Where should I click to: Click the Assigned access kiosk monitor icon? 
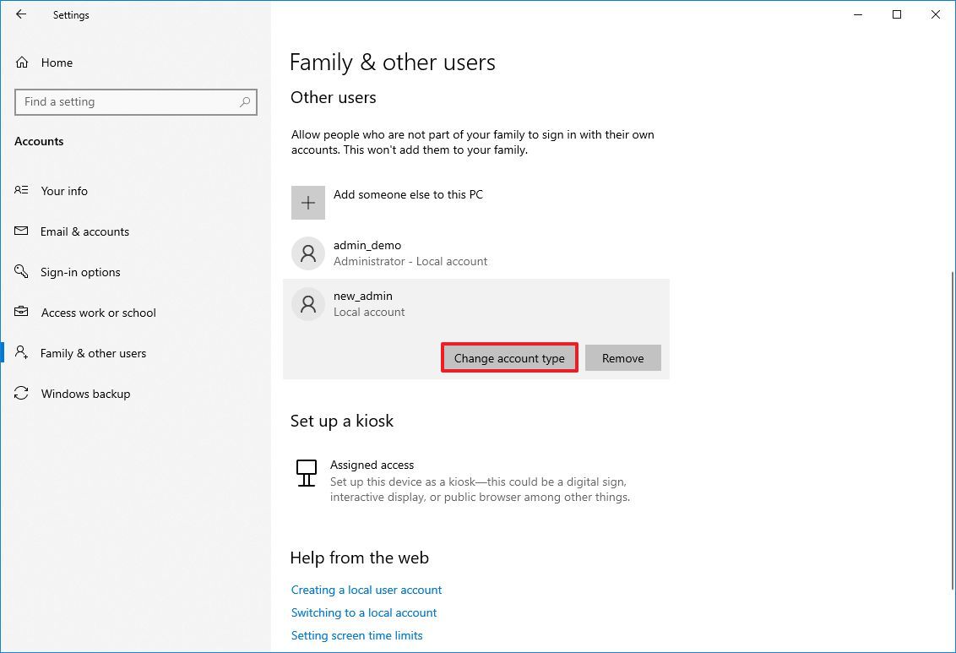pos(306,473)
